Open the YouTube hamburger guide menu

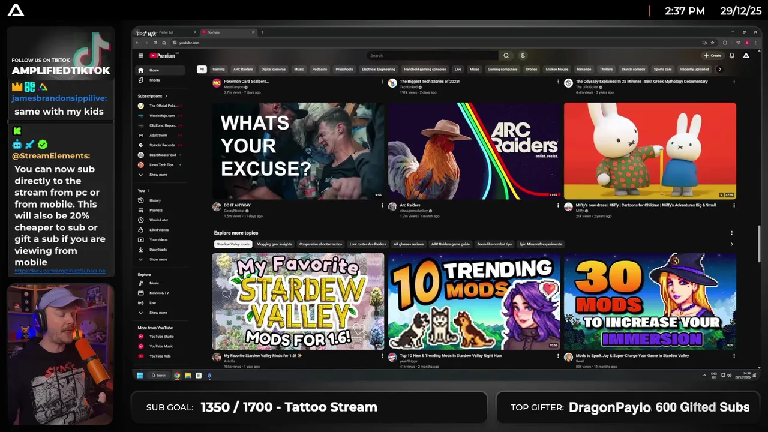click(140, 56)
